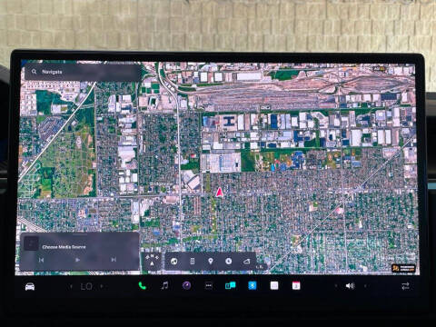Show charging stations lightning icon
436x327 pixels.
pyautogui.click(x=229, y=262)
